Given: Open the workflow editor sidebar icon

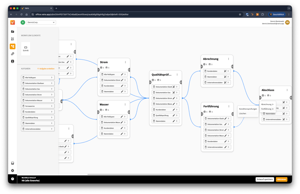Looking at the screenshot, I should click(x=13, y=46).
